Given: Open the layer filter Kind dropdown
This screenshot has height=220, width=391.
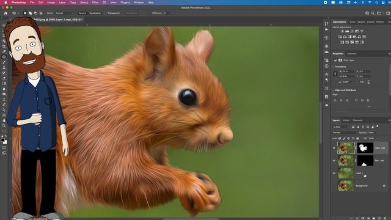Looking at the screenshot, I should click(x=342, y=127).
